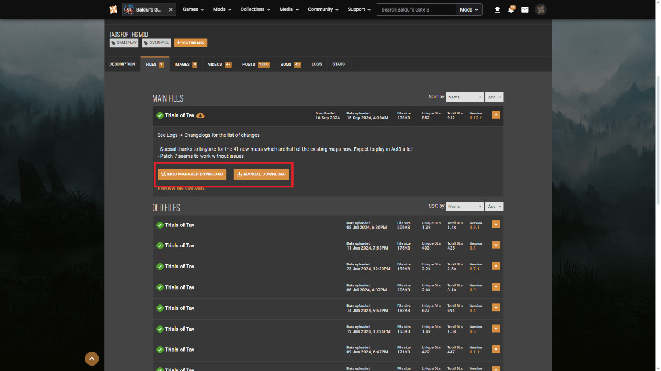Collapse the main file Trials of Tav entry

pyautogui.click(x=496, y=115)
